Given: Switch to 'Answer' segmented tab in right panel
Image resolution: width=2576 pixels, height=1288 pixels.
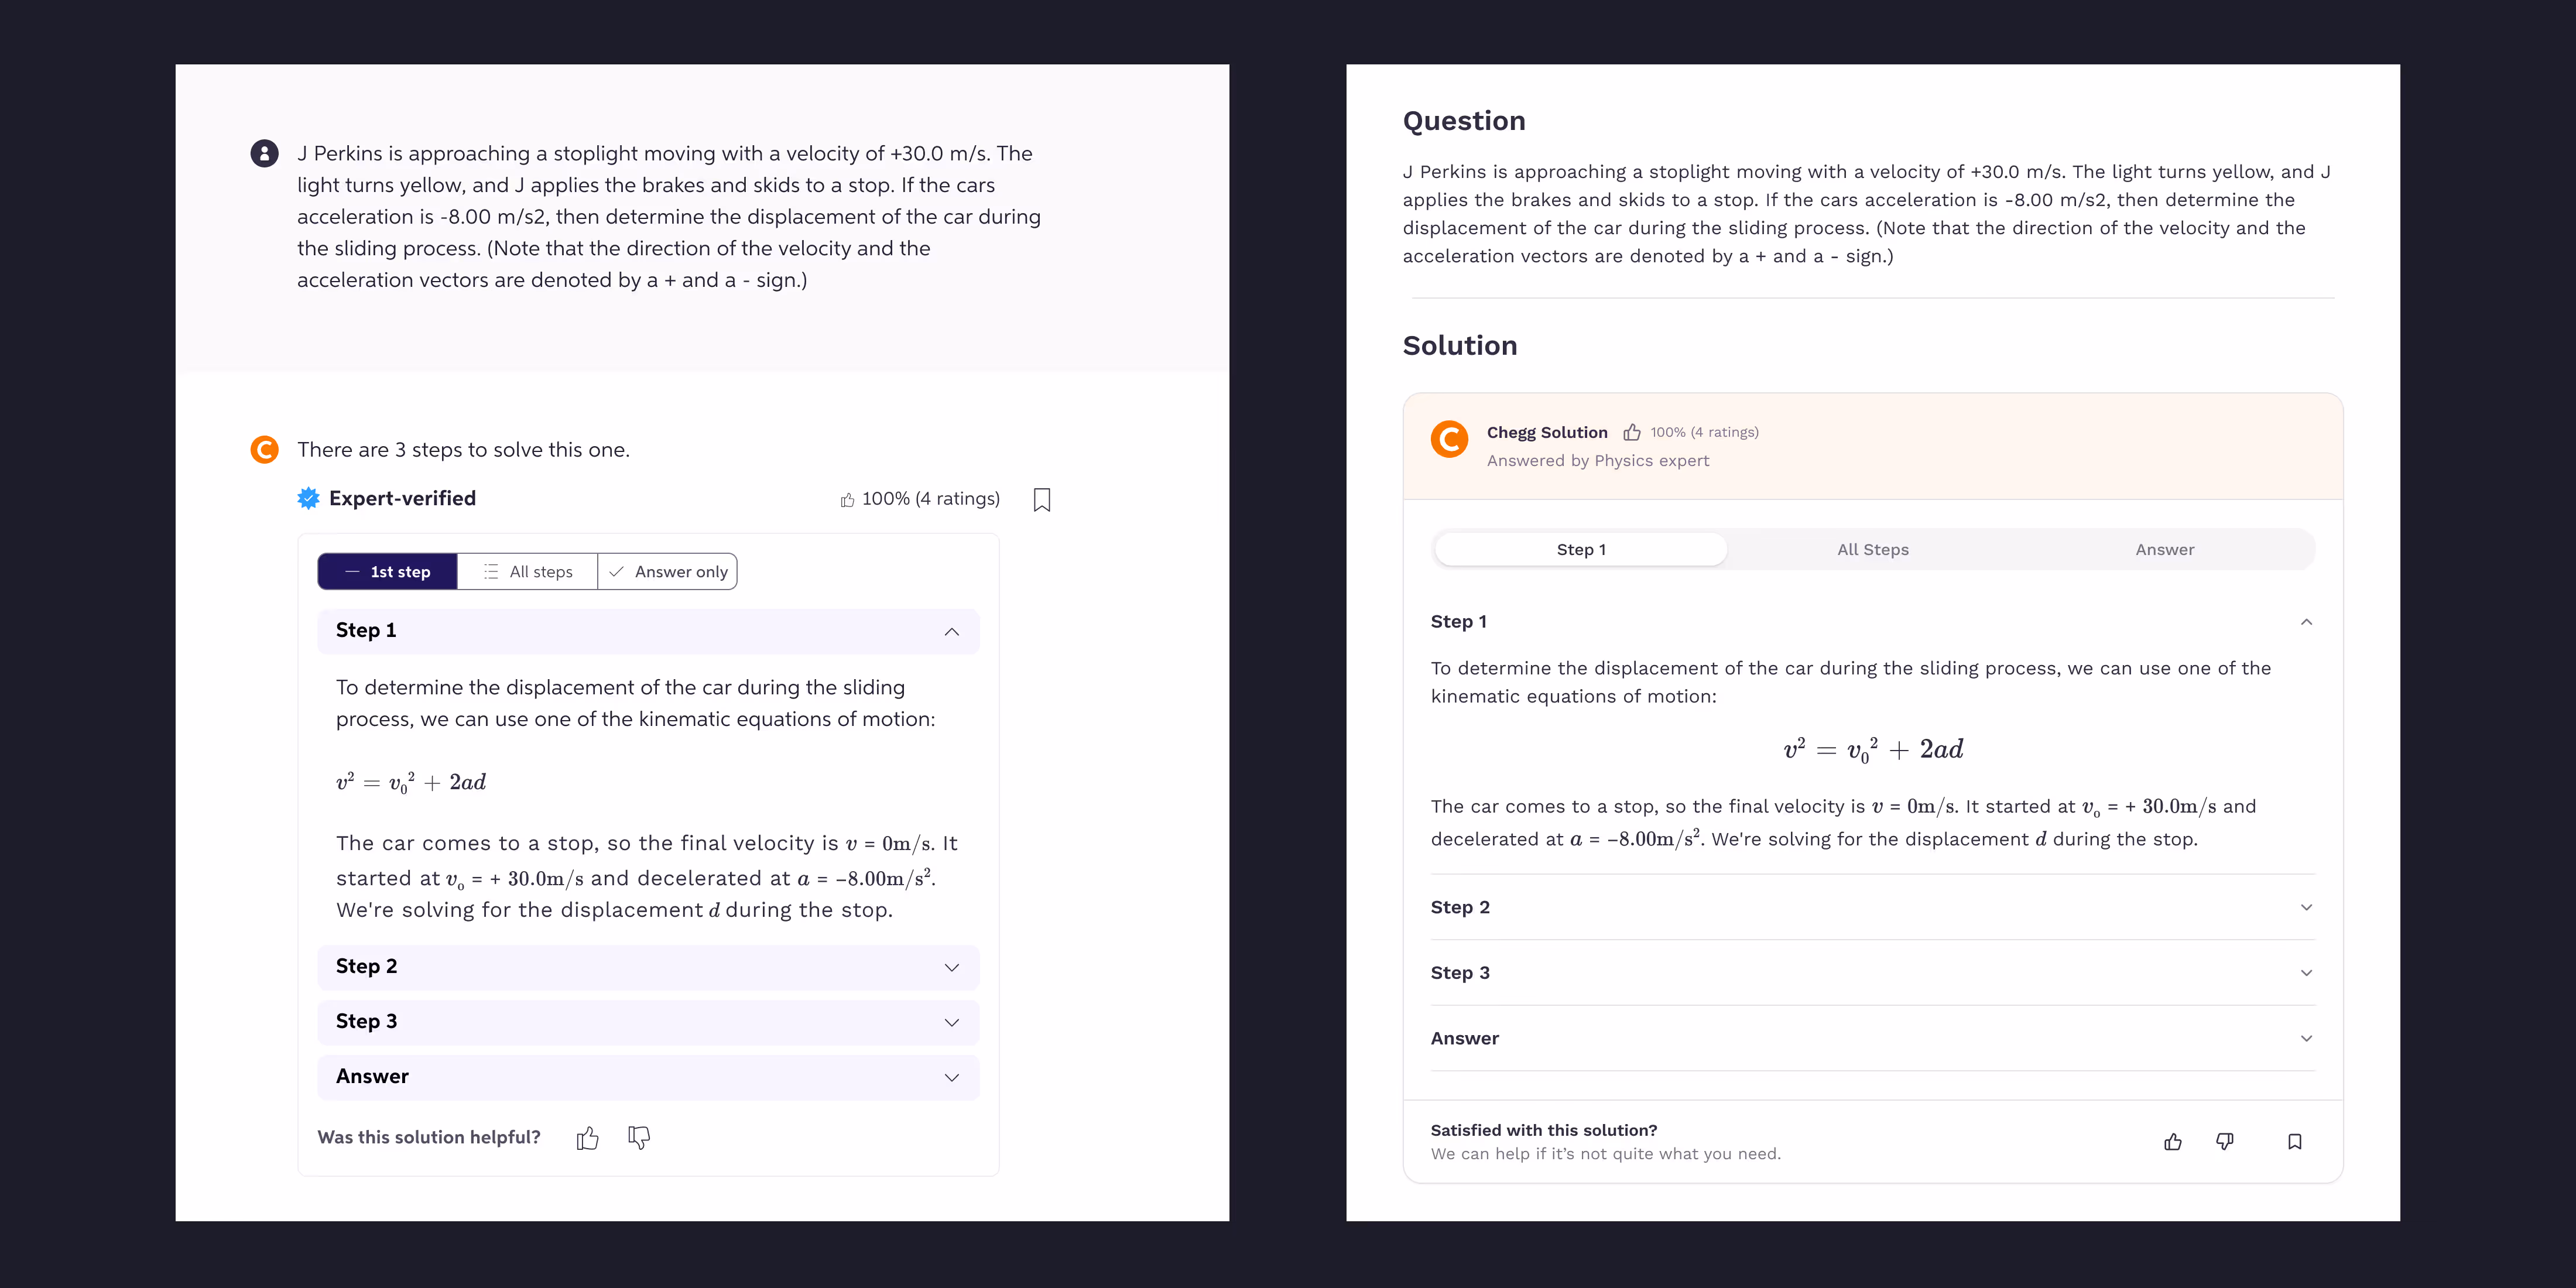Looking at the screenshot, I should pos(2165,550).
